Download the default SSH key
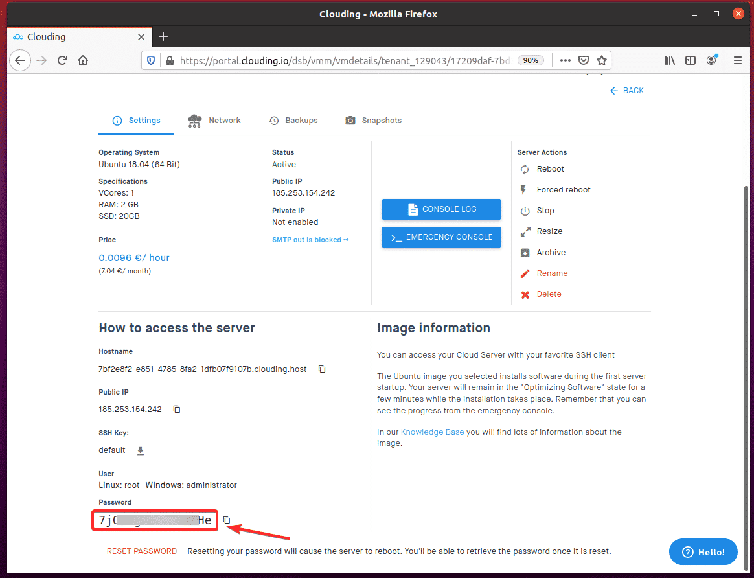The width and height of the screenshot is (754, 578). 141,450
